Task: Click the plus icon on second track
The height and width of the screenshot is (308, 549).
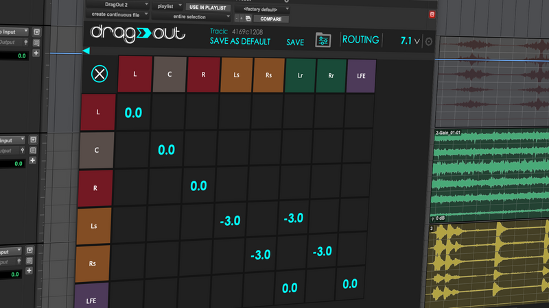Action: pos(32,161)
